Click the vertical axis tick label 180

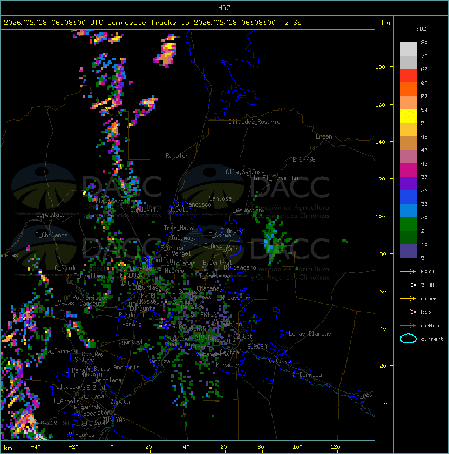(x=380, y=67)
